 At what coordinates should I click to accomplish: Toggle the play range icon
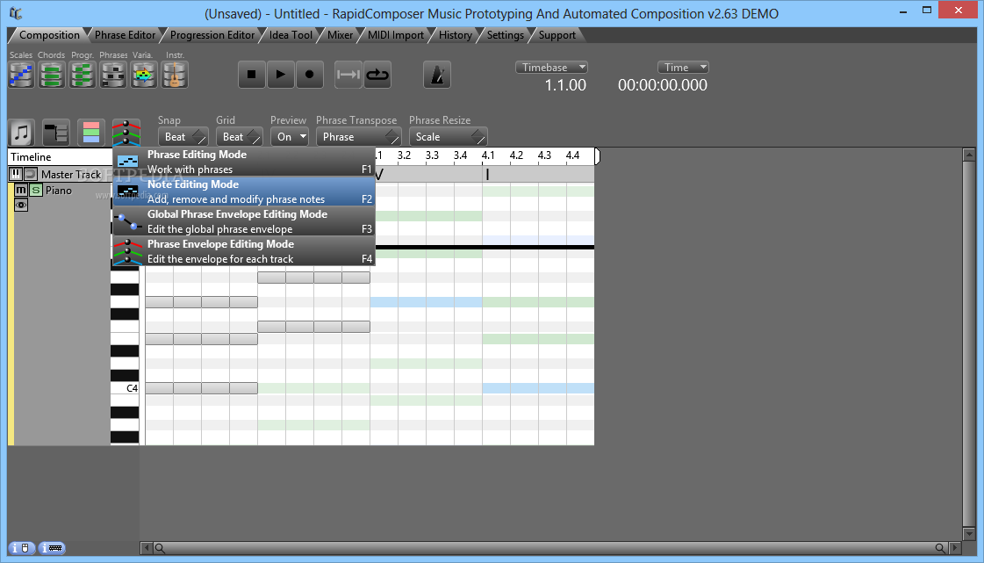click(x=348, y=75)
